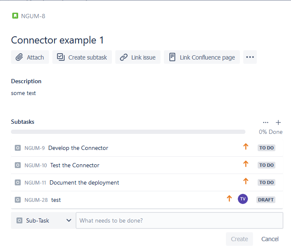Open subtask key NGUM-28

[36, 200]
